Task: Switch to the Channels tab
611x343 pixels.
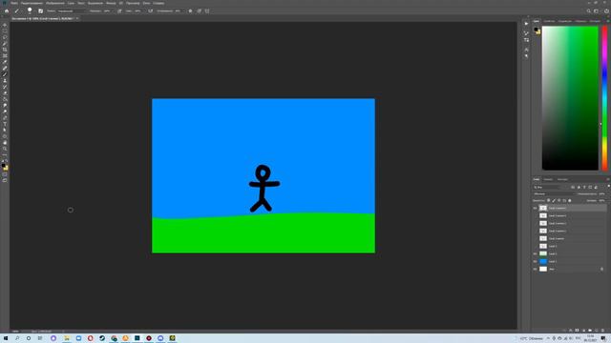Action: [x=548, y=179]
